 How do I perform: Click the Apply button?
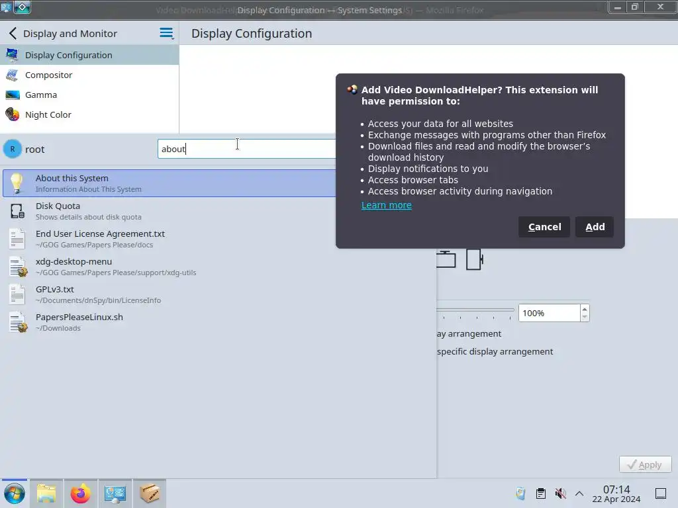point(645,464)
